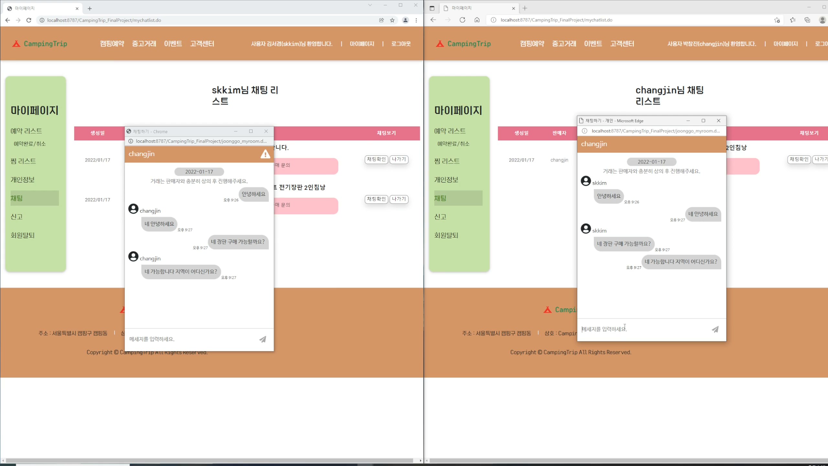This screenshot has width=828, height=466.
Task: Open Edge tab actions menu icon
Action: 432,8
